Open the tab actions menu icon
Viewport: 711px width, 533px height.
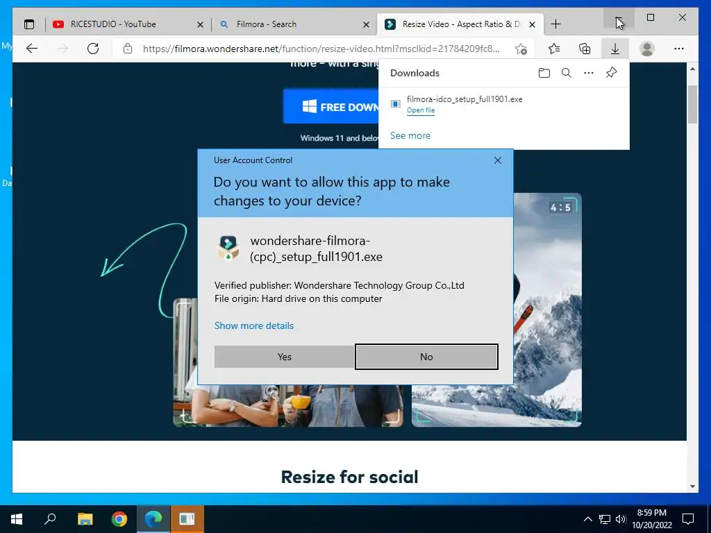(29, 24)
